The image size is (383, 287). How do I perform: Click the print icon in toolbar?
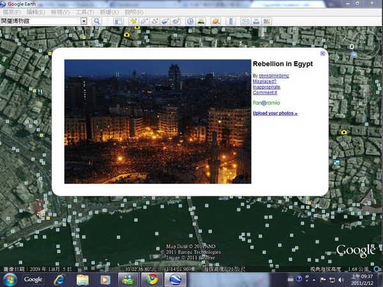(x=256, y=21)
